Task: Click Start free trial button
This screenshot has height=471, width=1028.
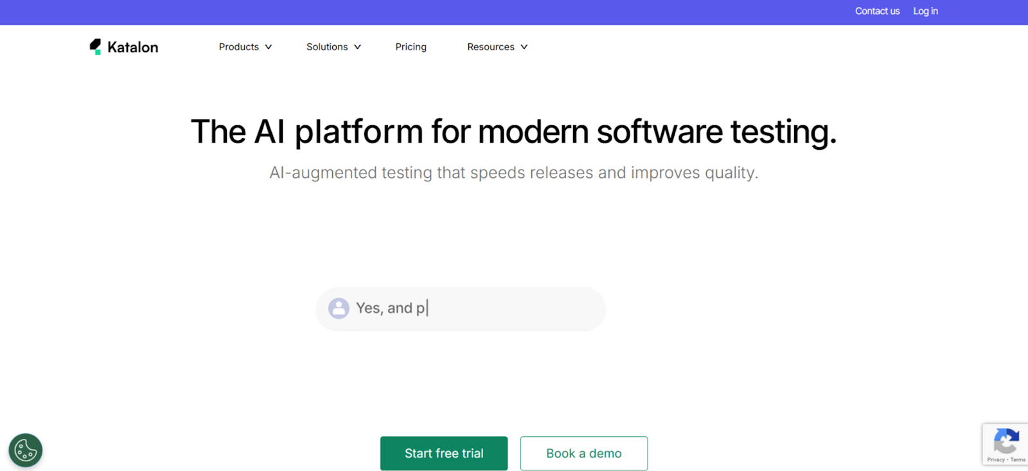Action: click(444, 454)
